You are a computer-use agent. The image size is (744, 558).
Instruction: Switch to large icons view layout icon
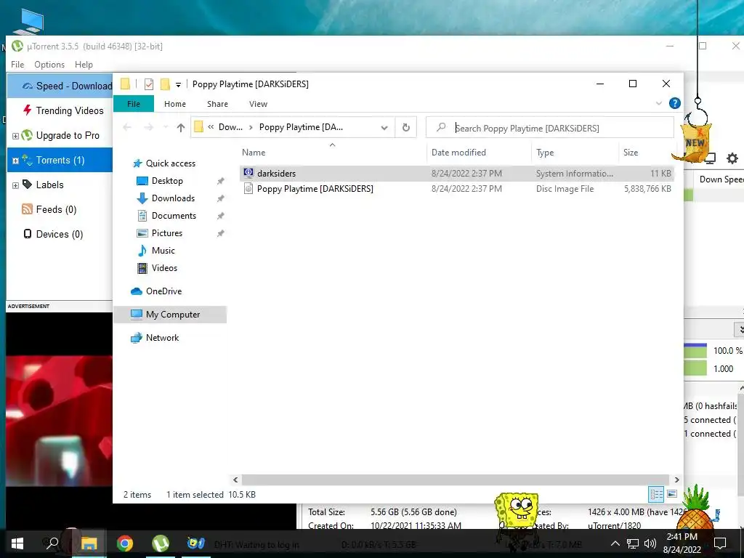(x=672, y=494)
